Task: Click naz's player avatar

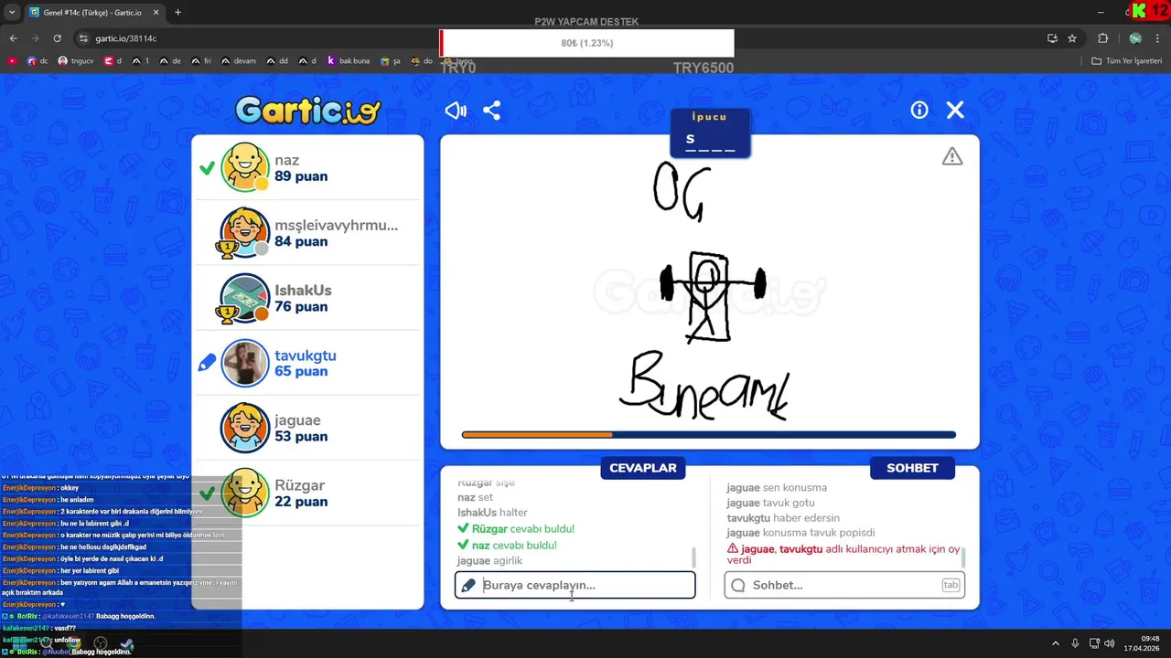Action: [x=244, y=167]
